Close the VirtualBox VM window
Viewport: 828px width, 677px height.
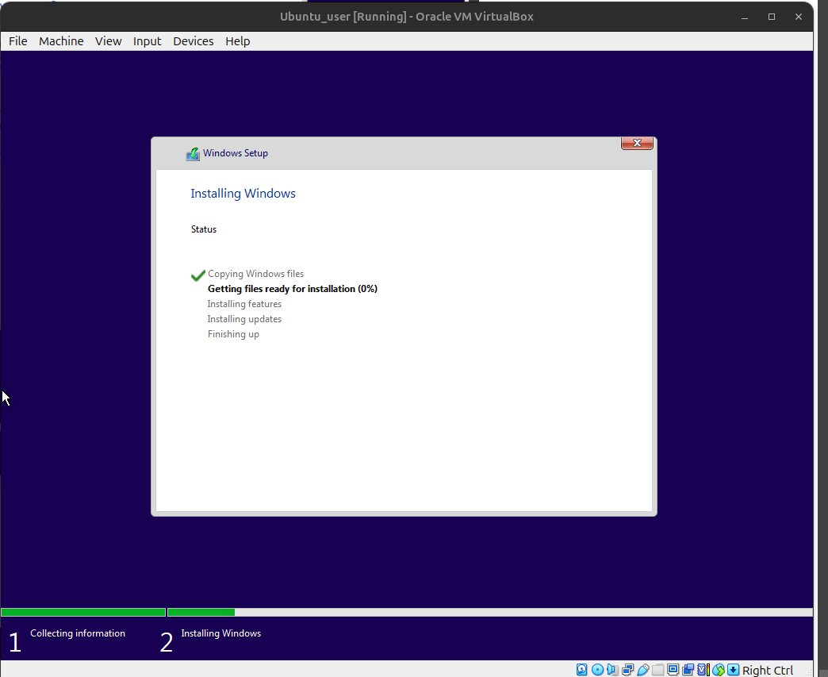click(799, 17)
